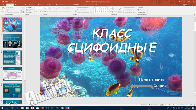196x110 pixels.
Task: Click the font color A swatch
Action: [55, 12]
